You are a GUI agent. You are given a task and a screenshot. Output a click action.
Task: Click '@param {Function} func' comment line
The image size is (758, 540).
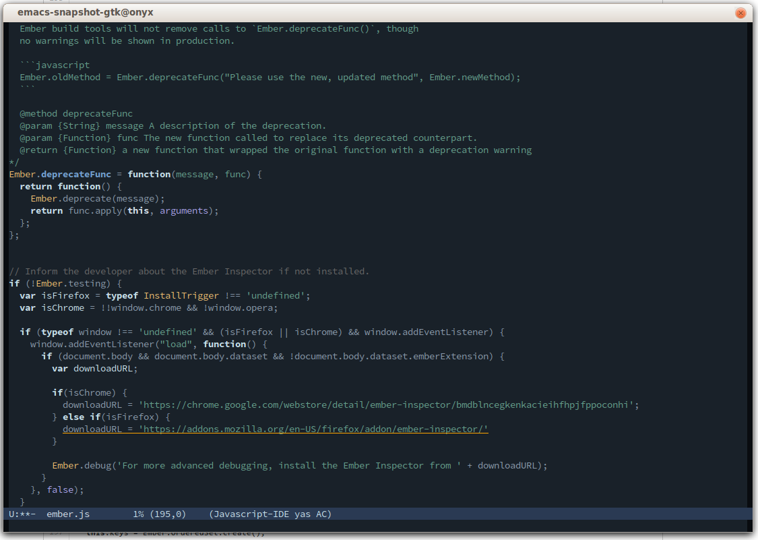(x=248, y=138)
